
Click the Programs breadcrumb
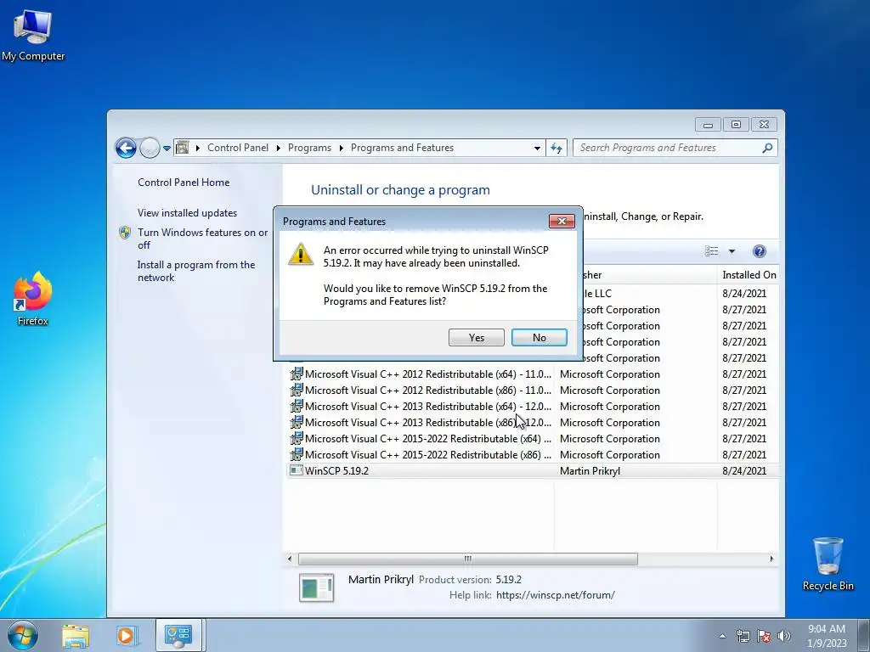click(x=309, y=148)
